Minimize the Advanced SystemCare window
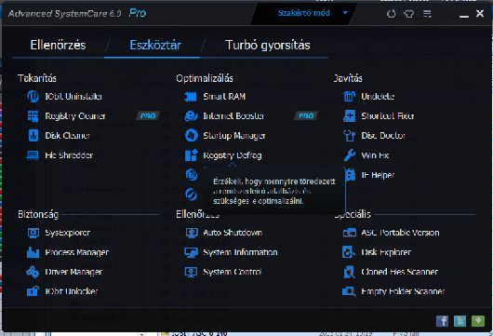Screen dimensions: 493x336 tap(464, 15)
